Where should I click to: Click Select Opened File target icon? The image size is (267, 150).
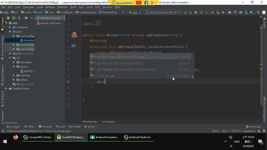tap(14, 18)
